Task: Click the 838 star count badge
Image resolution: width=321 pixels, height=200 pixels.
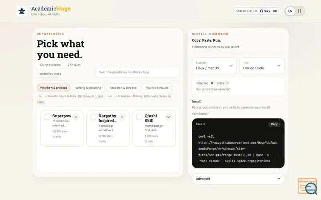Action: pos(275,11)
